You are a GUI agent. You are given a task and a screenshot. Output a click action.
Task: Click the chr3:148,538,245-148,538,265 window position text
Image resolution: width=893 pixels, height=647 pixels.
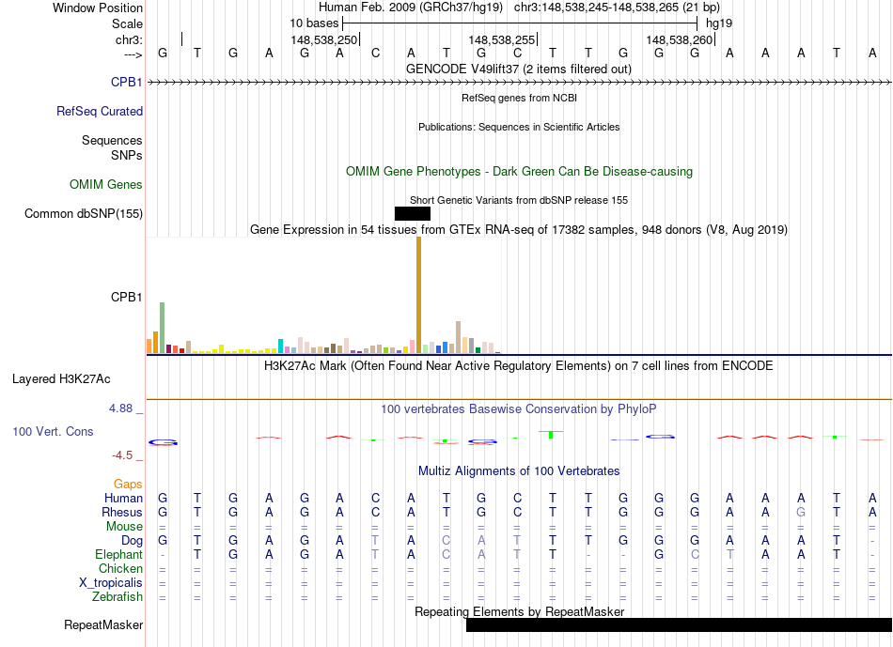[x=617, y=8]
